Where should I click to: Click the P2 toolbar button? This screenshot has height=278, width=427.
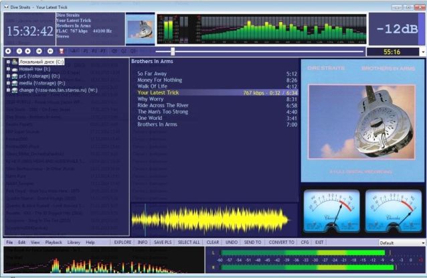point(94,51)
